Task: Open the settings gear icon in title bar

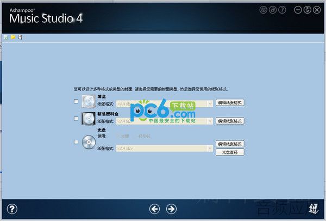Action: (263, 10)
